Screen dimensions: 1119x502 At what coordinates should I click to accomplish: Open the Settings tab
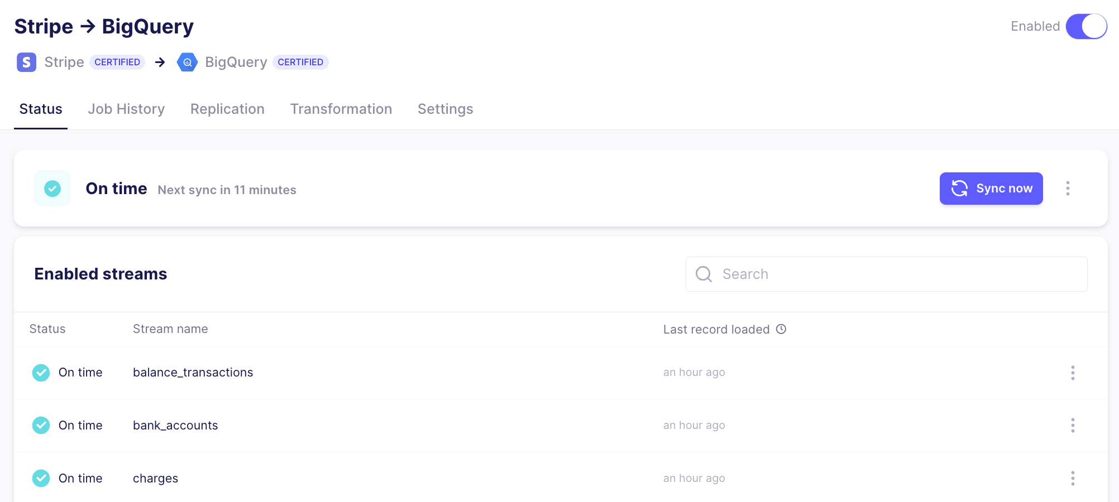[445, 109]
